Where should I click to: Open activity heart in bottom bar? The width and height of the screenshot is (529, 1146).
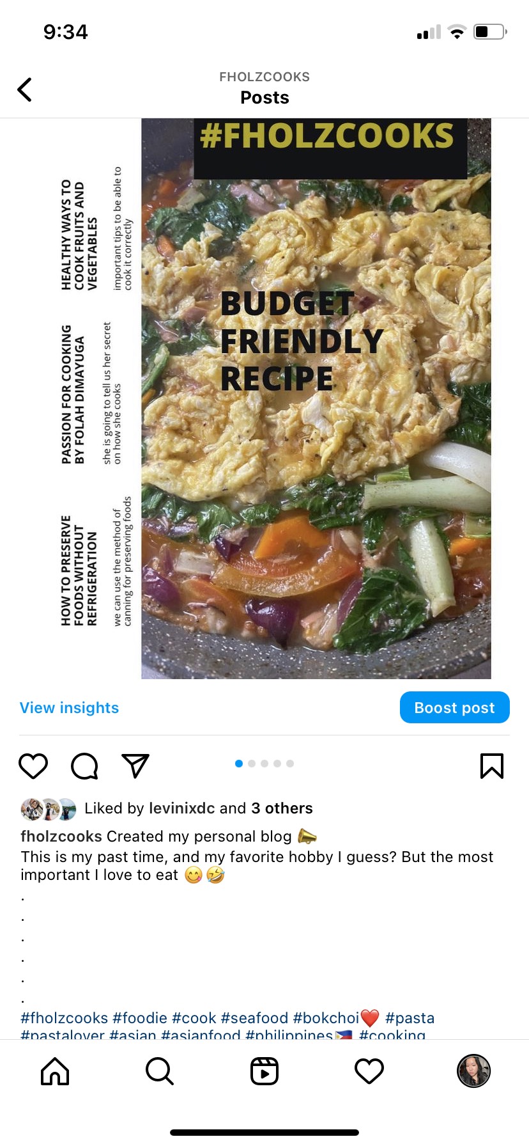pos(369,1071)
